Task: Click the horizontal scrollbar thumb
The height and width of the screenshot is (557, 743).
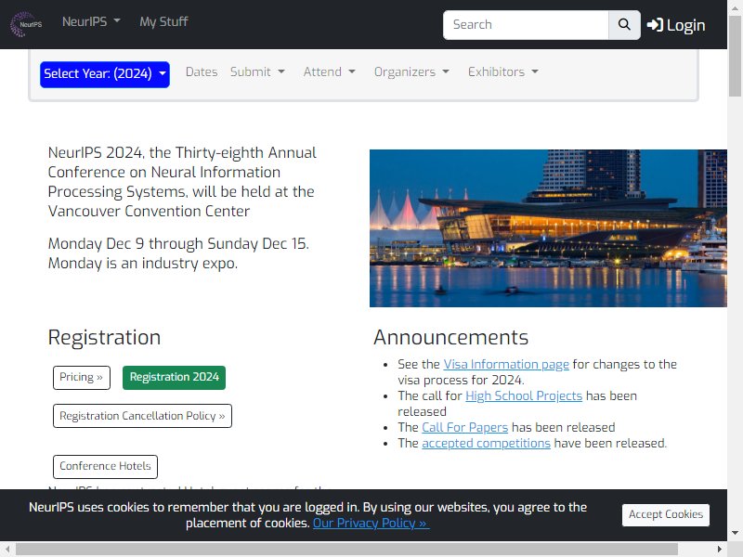Action: [346, 550]
